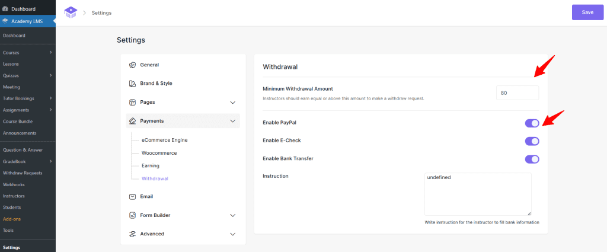This screenshot has height=252, width=607.
Task: Open the Meeting menu item
Action: (x=11, y=87)
